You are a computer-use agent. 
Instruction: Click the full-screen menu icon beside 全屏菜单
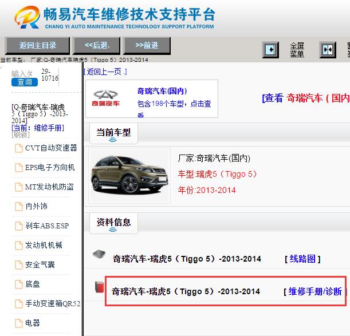pos(270,50)
